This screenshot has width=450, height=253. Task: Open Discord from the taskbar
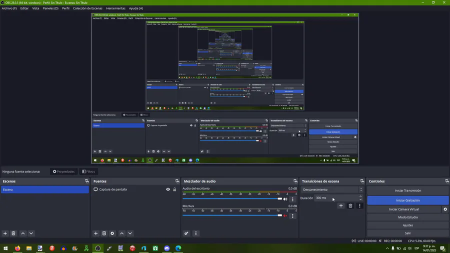pos(166,248)
